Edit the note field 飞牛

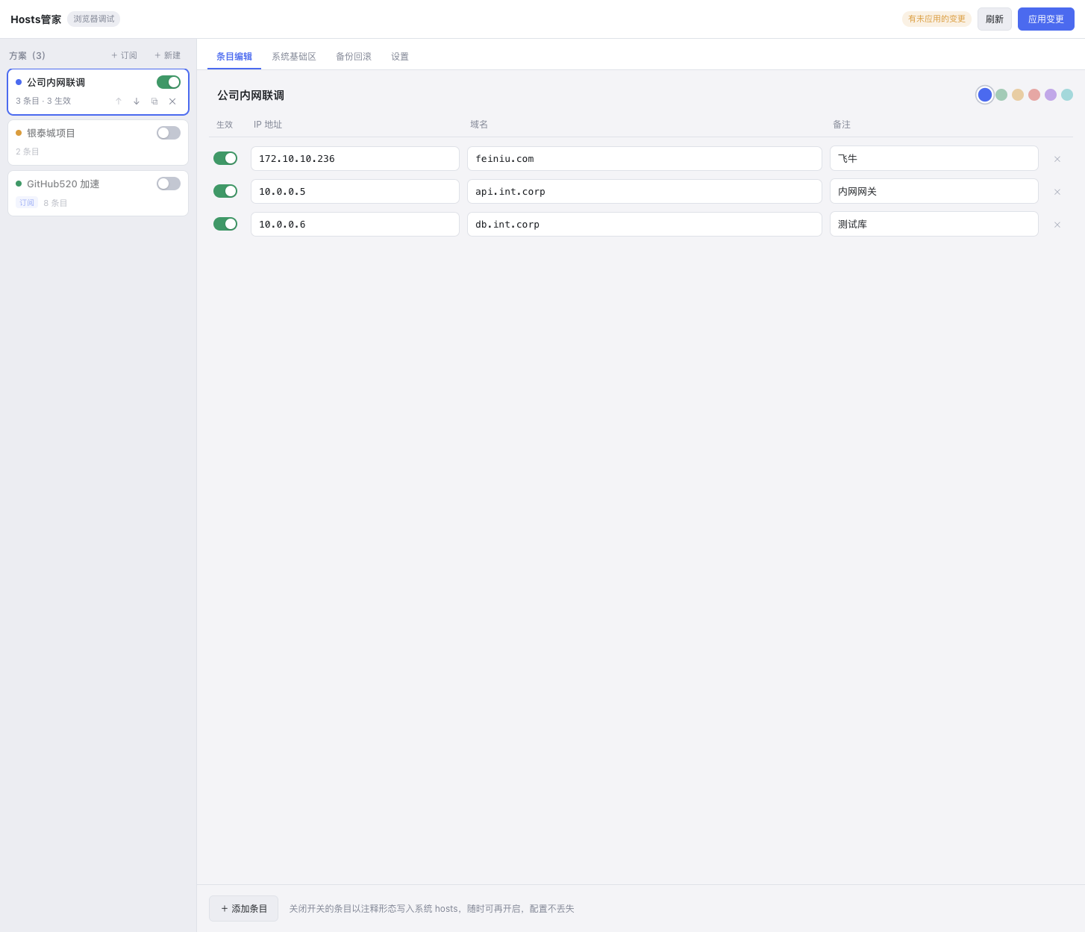934,158
